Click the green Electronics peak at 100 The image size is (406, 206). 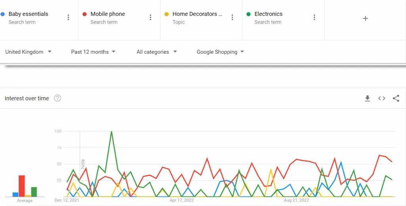coord(111,132)
